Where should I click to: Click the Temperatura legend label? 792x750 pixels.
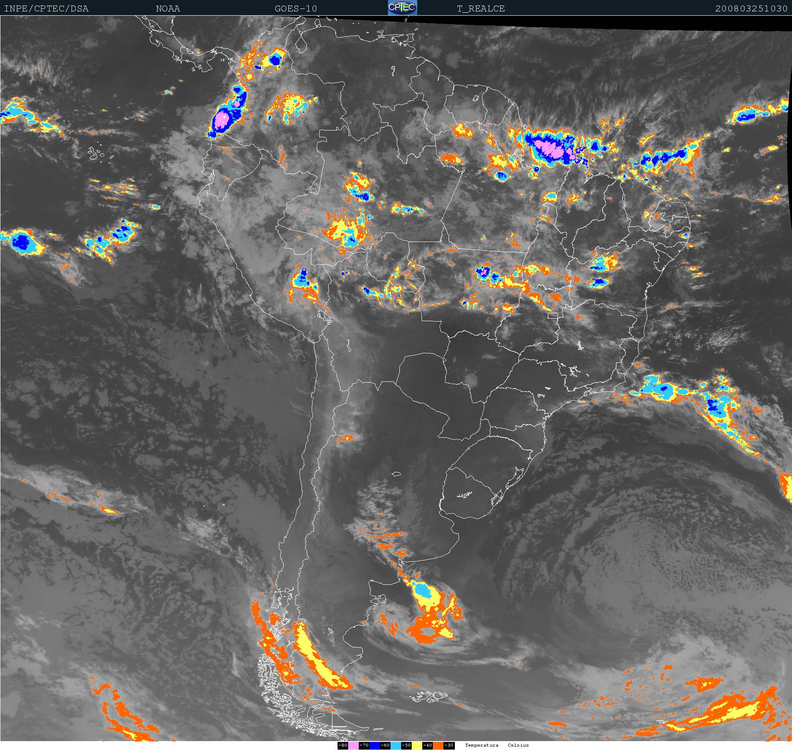click(x=482, y=745)
